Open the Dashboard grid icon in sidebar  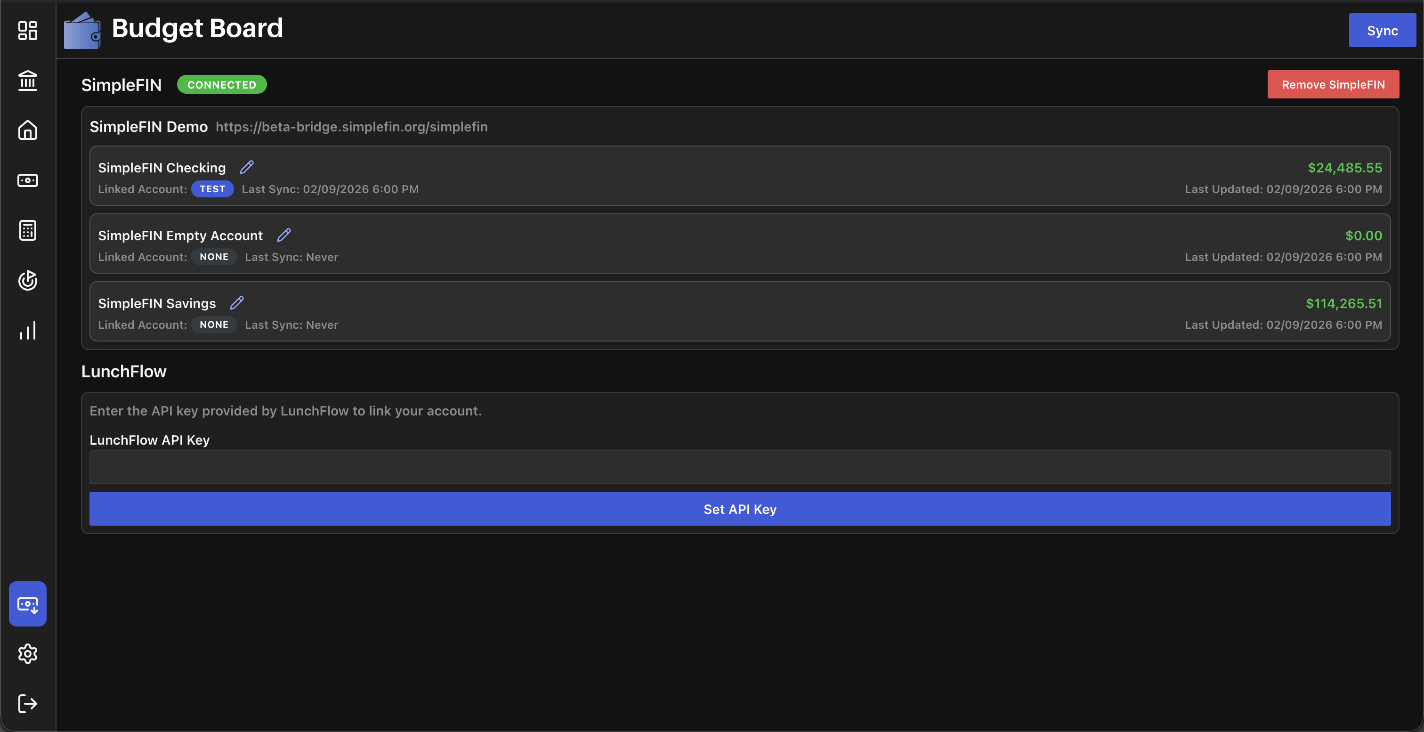coord(28,31)
